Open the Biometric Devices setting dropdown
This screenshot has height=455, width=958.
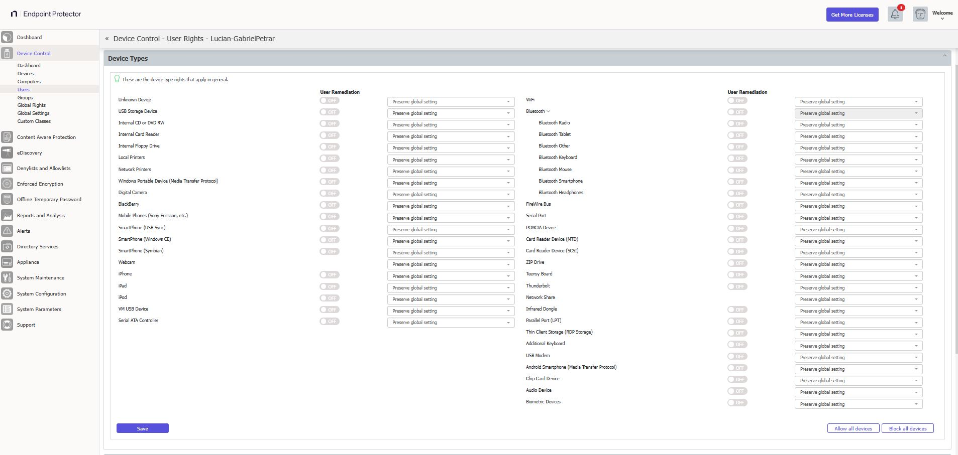point(858,404)
